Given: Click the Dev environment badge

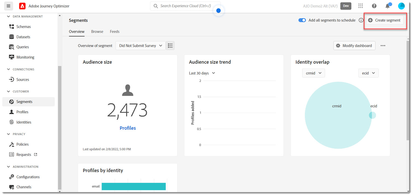Looking at the screenshot, I should coord(346,6).
